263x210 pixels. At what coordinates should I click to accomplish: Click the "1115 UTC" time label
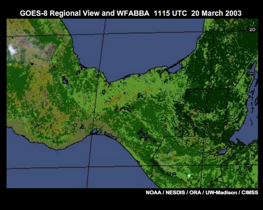click(170, 13)
